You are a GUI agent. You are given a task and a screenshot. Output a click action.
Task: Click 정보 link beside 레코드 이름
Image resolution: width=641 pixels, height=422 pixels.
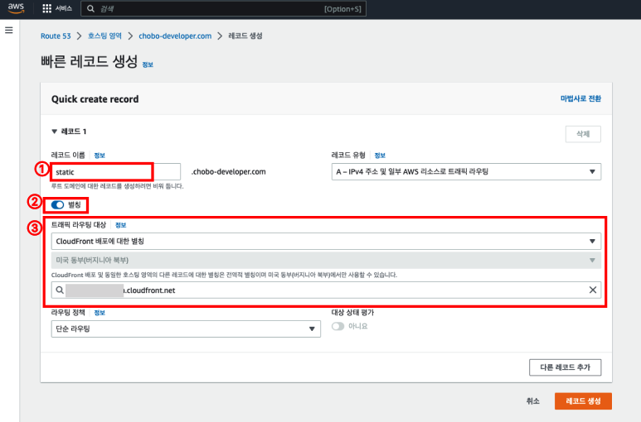tap(100, 156)
